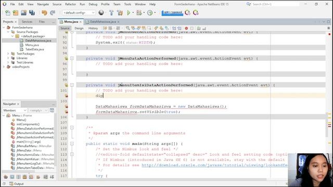Click the Navigator panel layout icon beside filter
This screenshot has width=333, height=187.
52,110
